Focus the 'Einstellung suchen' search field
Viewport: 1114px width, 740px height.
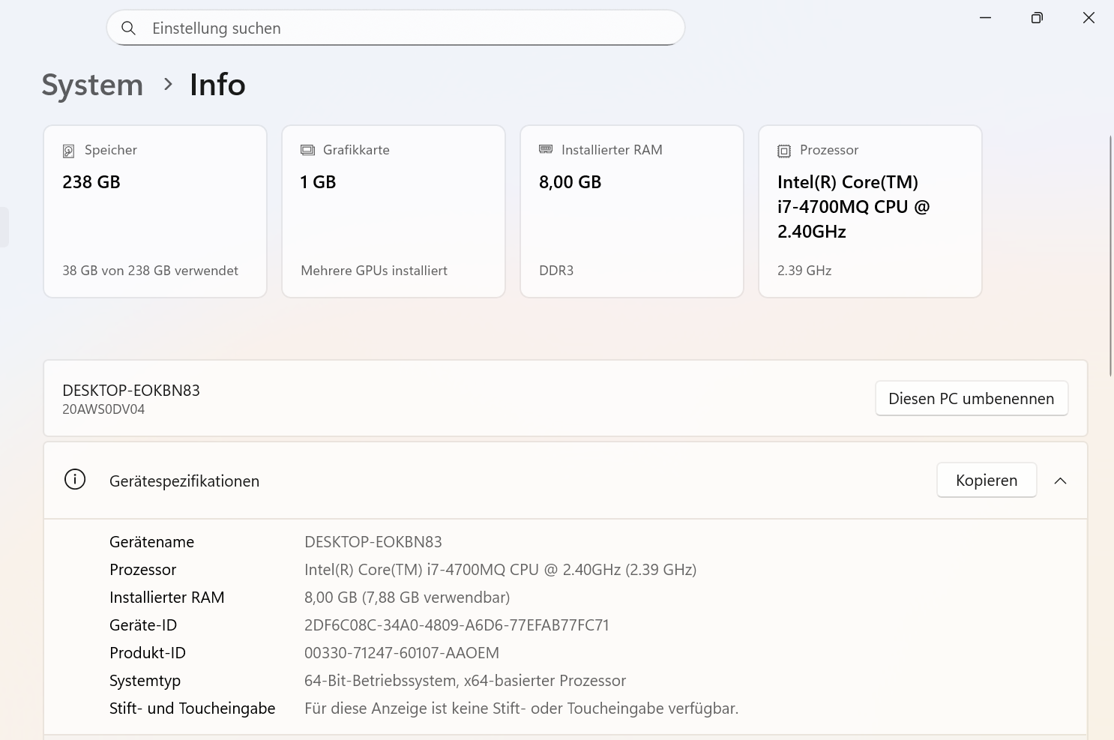(396, 28)
